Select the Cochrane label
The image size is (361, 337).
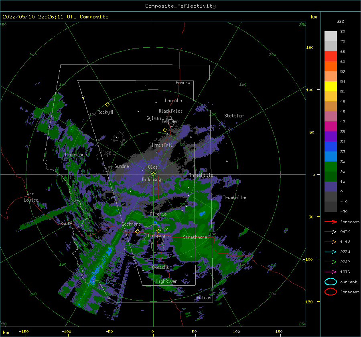pyautogui.click(x=131, y=224)
